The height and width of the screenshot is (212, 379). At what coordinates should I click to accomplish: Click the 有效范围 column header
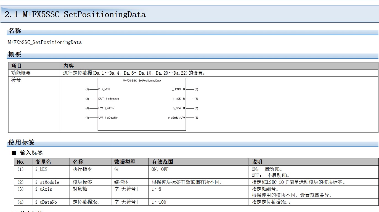point(162,162)
